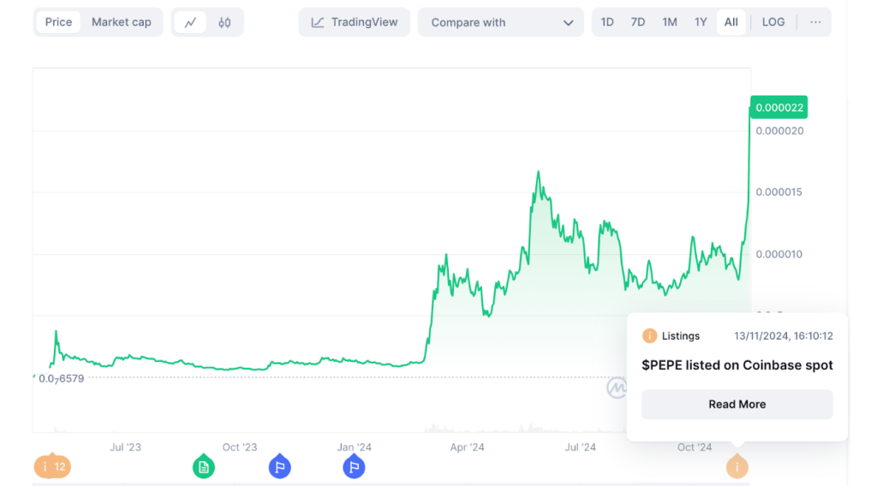Click the orange info marker below the popup
Viewport: 877px width, 486px height.
coord(737,466)
